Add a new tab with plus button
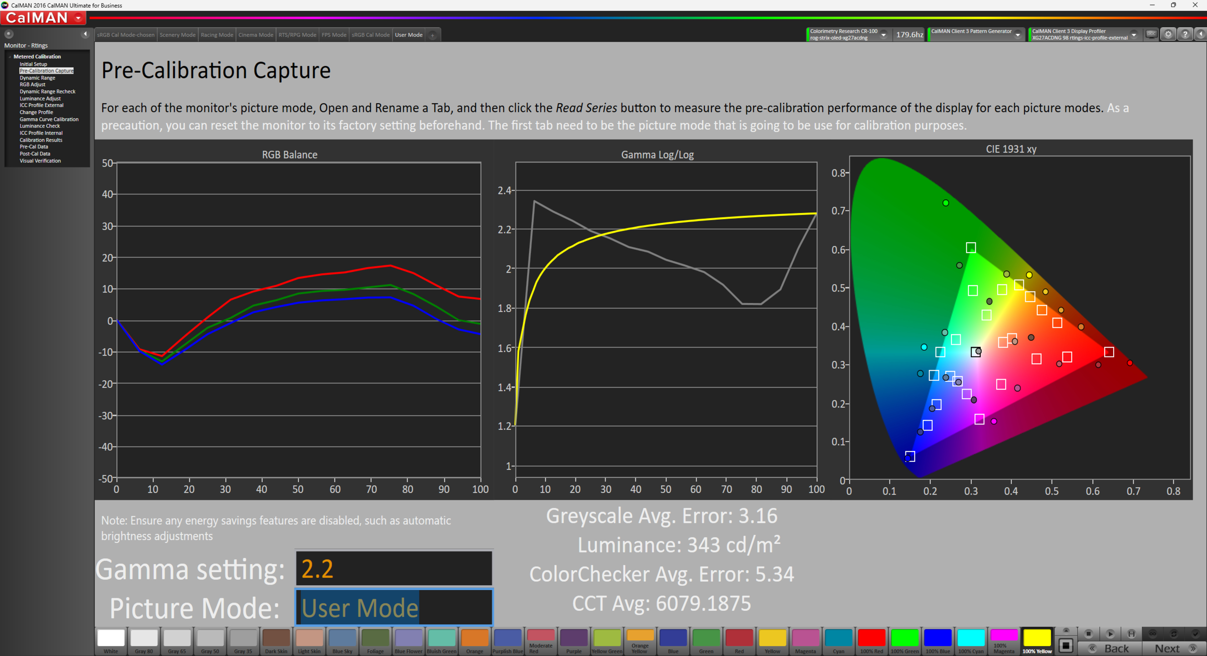Screen dimensions: 1207x656 433,35
